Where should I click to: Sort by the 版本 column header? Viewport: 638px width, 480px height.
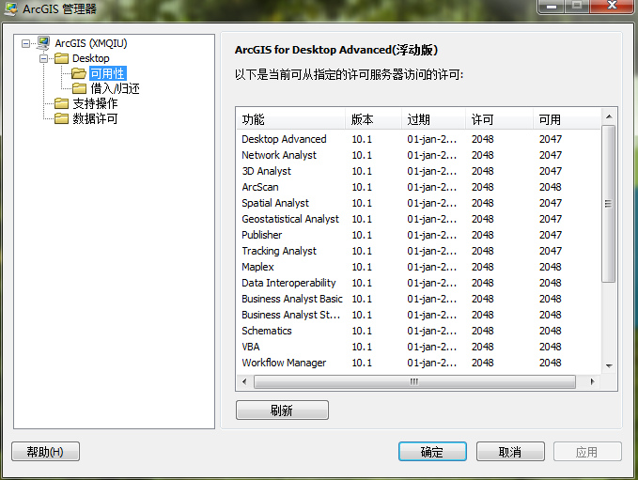coord(373,119)
